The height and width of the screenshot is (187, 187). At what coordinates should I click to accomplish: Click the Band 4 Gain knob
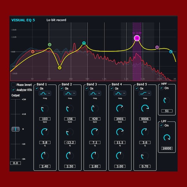pyautogui.click(x=120, y=132)
